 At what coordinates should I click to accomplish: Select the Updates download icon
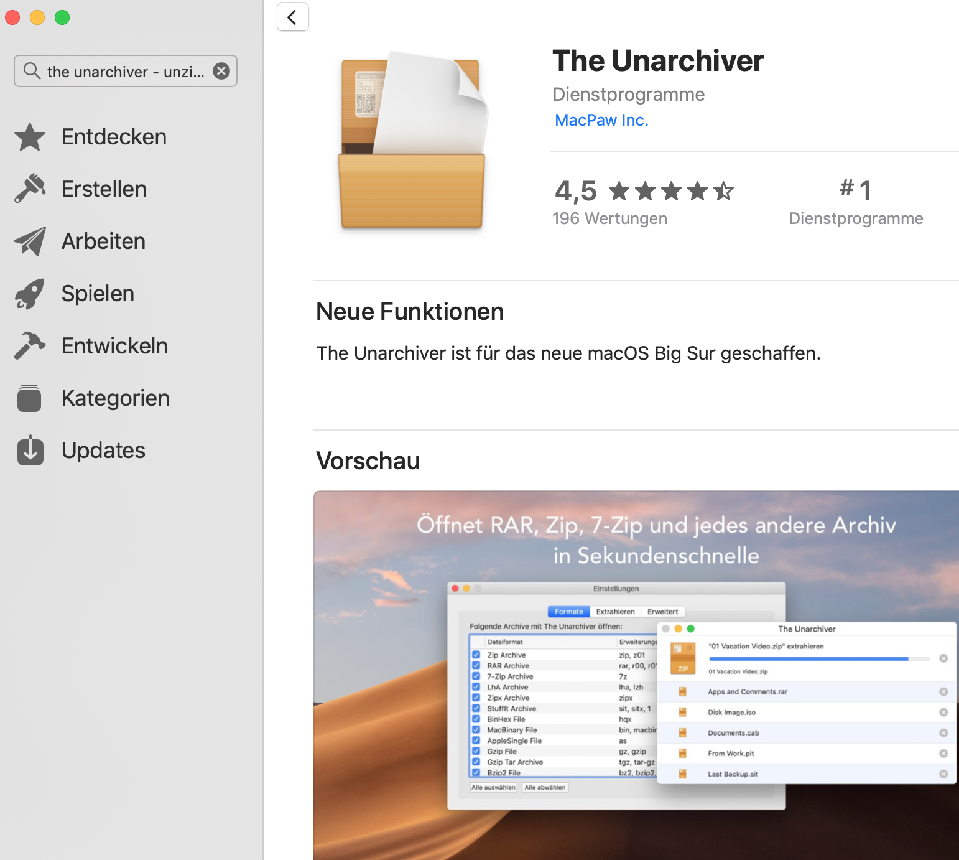(x=30, y=451)
